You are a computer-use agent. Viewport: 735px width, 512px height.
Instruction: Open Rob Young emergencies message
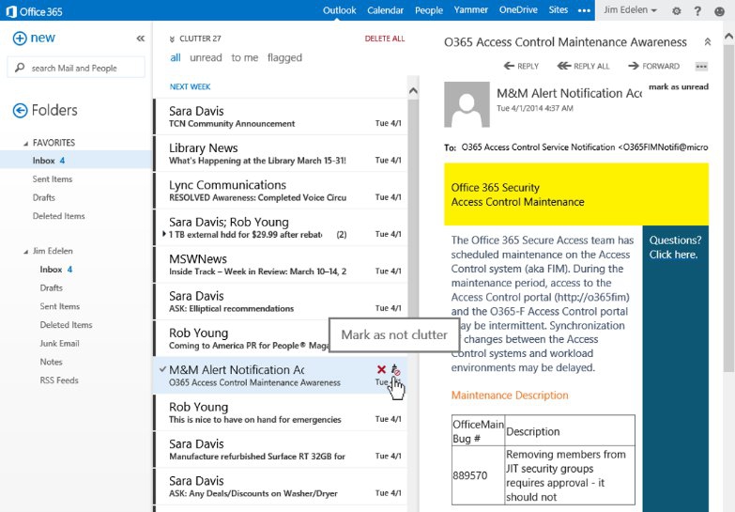[281, 412]
